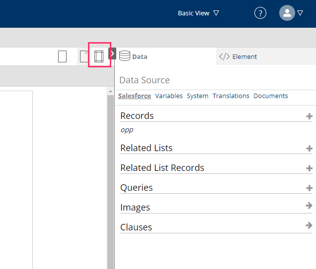Click the blank page layout icon
This screenshot has height=269, width=316.
[x=62, y=56]
